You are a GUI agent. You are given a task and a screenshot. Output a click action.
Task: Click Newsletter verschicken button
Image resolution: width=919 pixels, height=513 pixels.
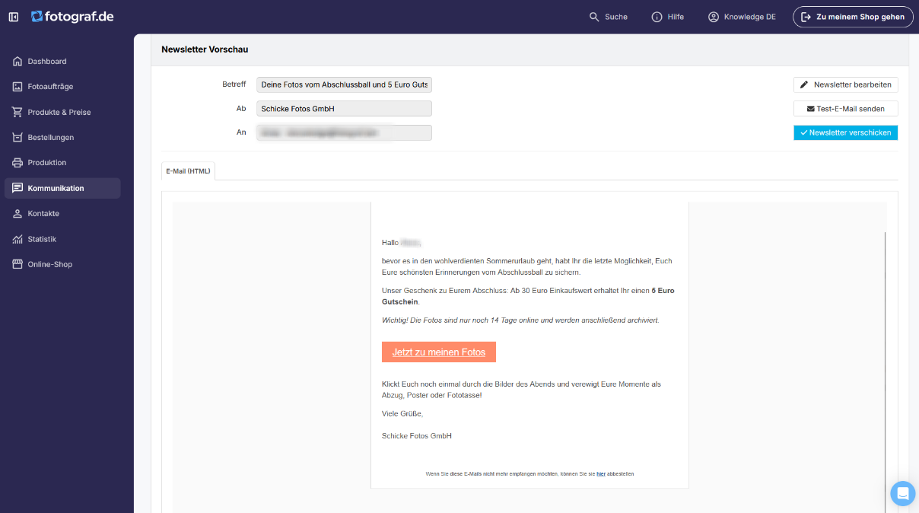pyautogui.click(x=845, y=132)
